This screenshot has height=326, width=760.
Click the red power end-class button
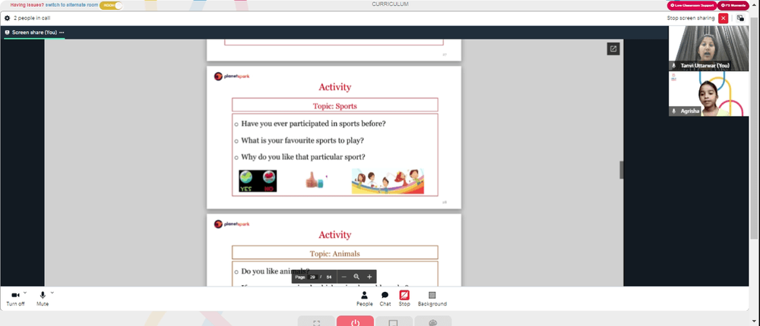355,321
